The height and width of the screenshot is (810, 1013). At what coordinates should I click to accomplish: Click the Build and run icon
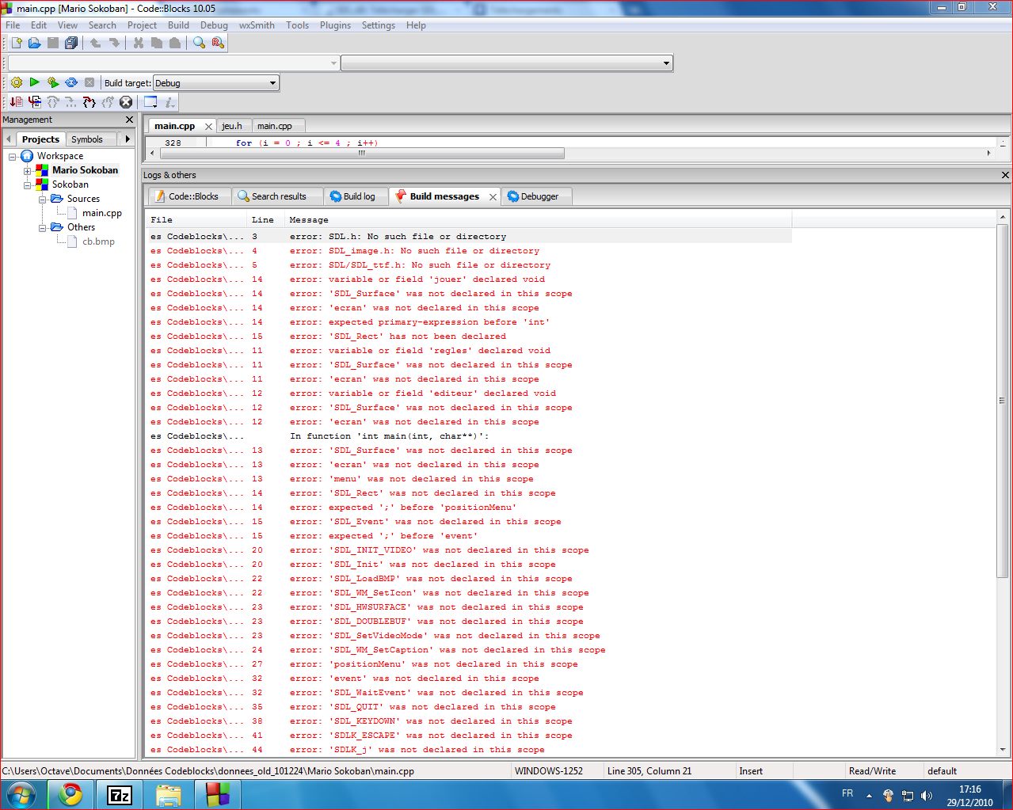click(x=53, y=82)
